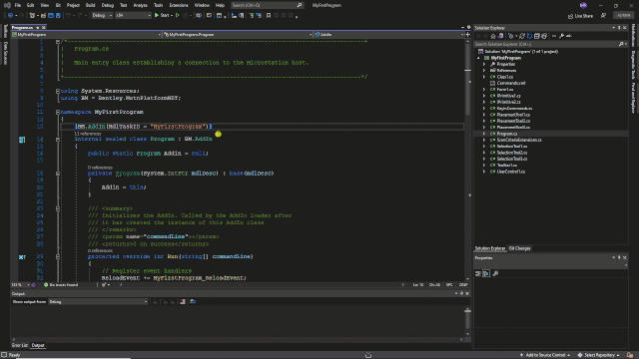Viewport: 639px width, 359px height.
Task: Toggle the CRLF line ending indicator
Action: 463,285
